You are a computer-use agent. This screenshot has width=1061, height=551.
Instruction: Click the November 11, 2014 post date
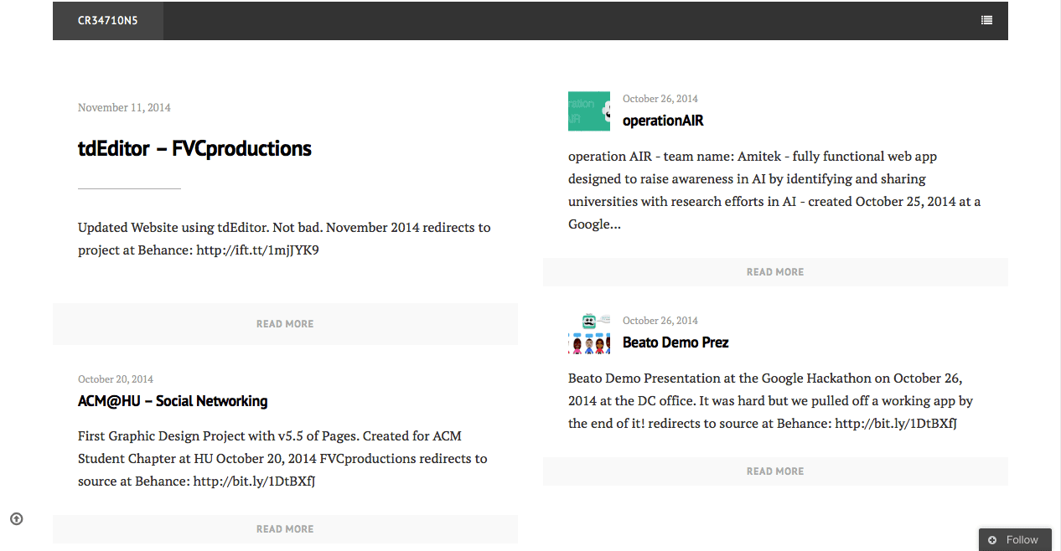click(x=124, y=108)
